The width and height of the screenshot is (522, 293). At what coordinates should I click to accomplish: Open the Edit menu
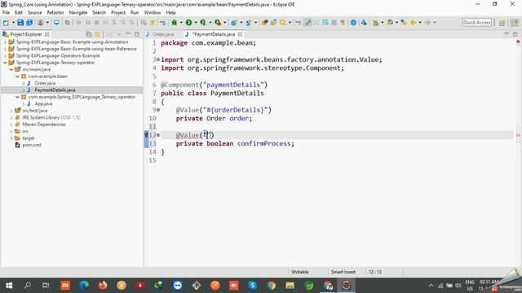(19, 13)
